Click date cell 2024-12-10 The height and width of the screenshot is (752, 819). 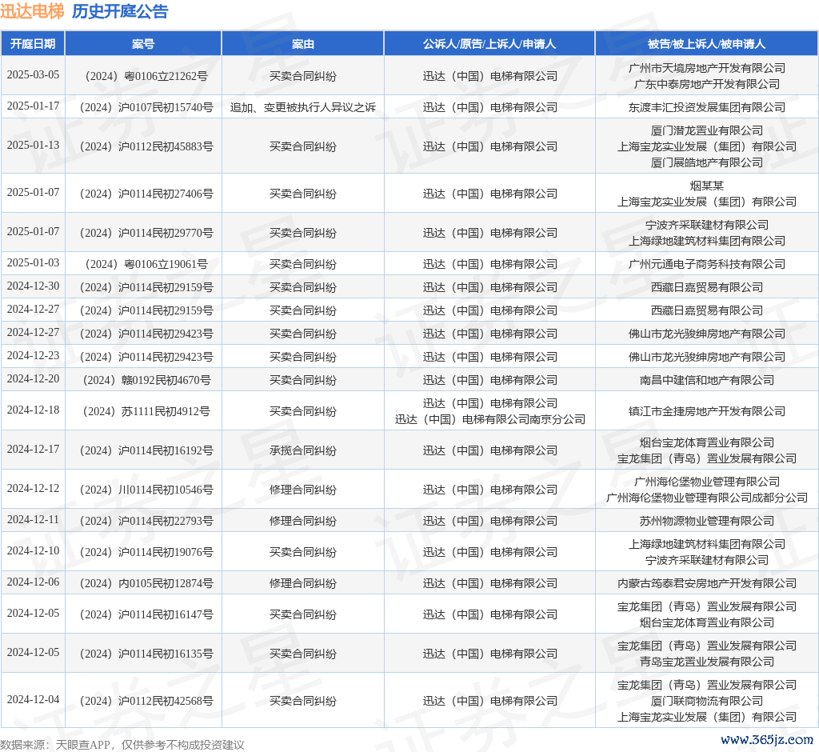coord(33,550)
